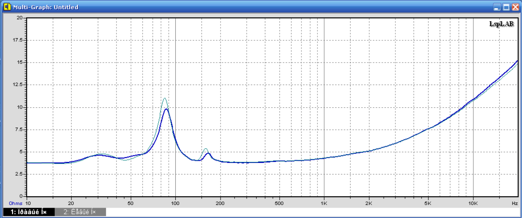Click the Hz axis unit label
This screenshot has height=218, width=522.
515,203
